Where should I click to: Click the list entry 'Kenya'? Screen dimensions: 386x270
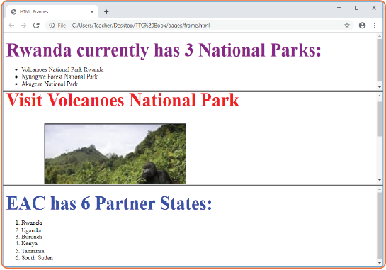pos(29,243)
